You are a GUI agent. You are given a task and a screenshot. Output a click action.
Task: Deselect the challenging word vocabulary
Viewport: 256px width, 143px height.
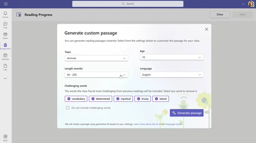pos(76,99)
